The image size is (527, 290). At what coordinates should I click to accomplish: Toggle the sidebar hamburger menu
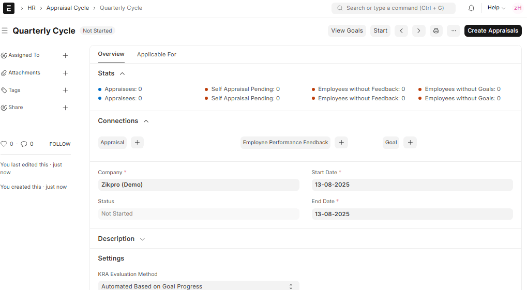point(5,30)
